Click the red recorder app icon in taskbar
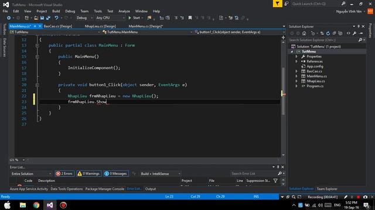This screenshot has width=375, height=210. [63, 205]
